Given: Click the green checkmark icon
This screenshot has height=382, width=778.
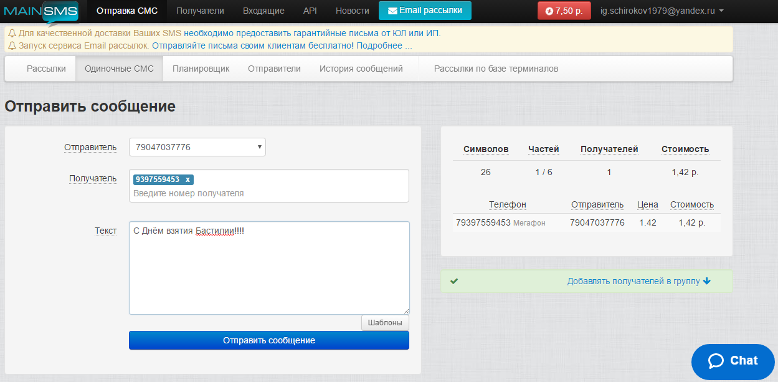Looking at the screenshot, I should coord(454,281).
